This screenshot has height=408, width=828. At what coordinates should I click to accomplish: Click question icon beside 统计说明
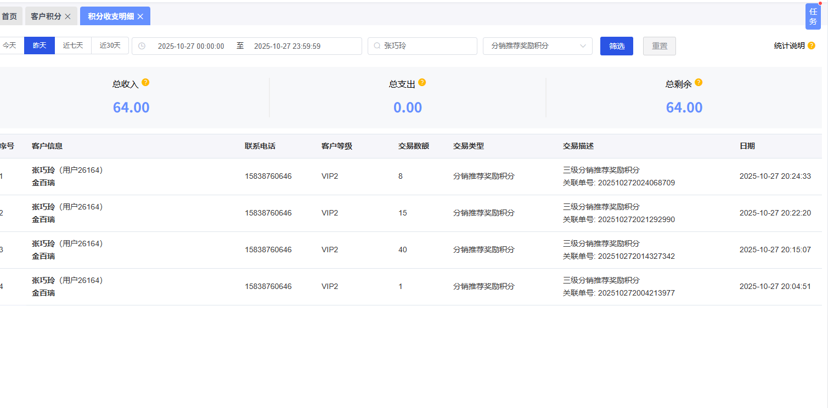[812, 46]
